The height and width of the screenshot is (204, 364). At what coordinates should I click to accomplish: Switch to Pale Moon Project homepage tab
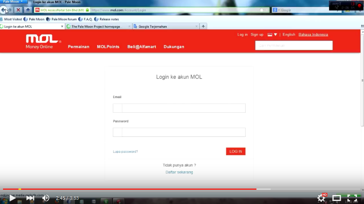[x=96, y=26]
